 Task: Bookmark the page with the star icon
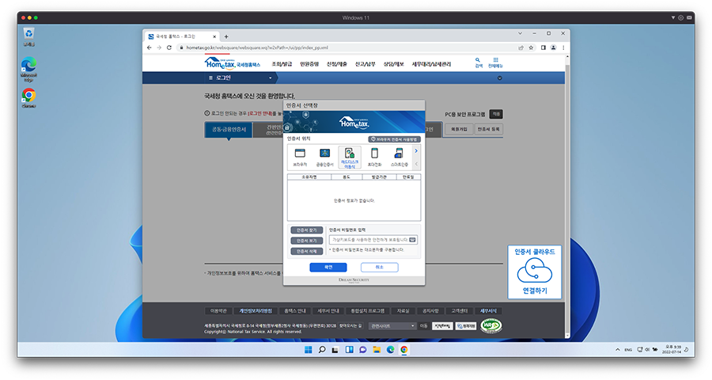(x=530, y=47)
